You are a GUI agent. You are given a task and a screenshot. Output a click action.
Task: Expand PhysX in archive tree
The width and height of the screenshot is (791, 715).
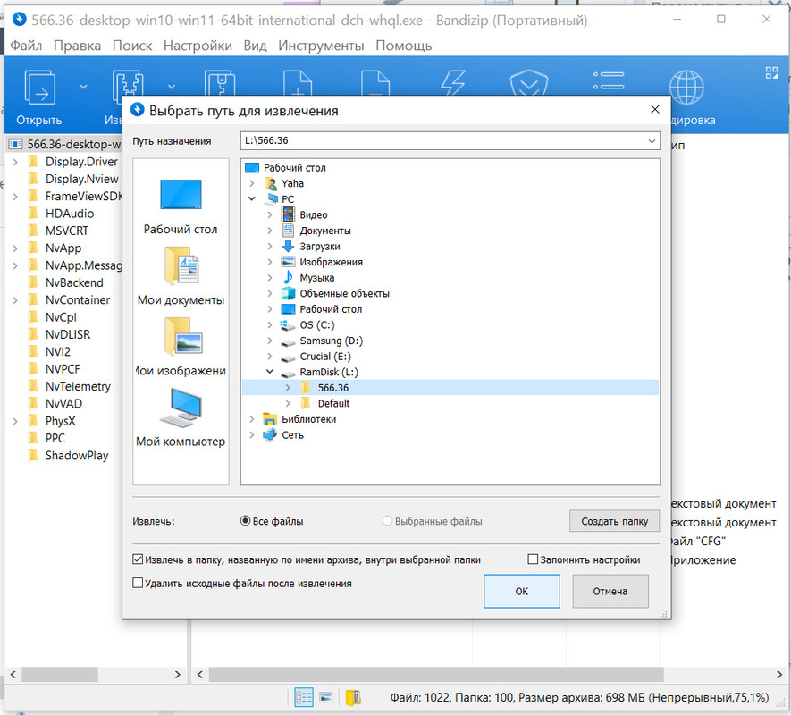(15, 421)
